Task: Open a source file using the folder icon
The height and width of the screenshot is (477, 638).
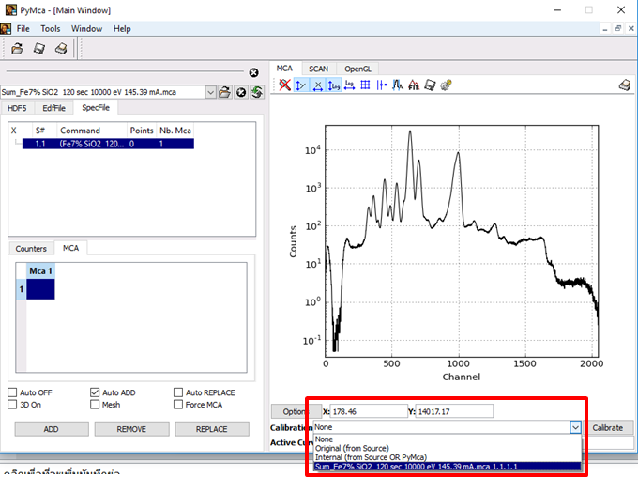Action: (x=224, y=92)
